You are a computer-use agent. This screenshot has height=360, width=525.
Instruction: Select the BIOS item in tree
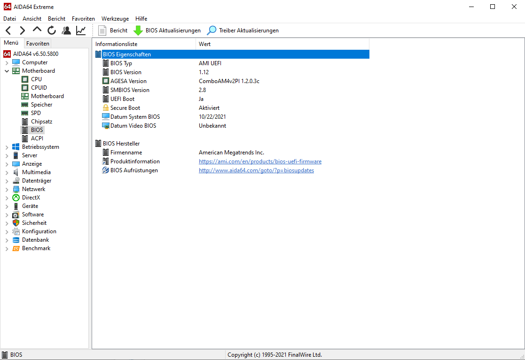[x=37, y=130]
